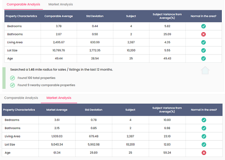Image resolution: width=225 pixels, height=160 pixels.
Task: Click Found 100 total properties text
Action: [36, 78]
